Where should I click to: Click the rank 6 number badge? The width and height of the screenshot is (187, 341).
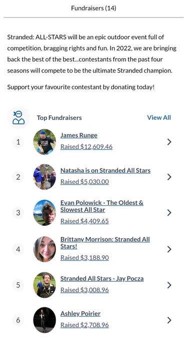18,320
